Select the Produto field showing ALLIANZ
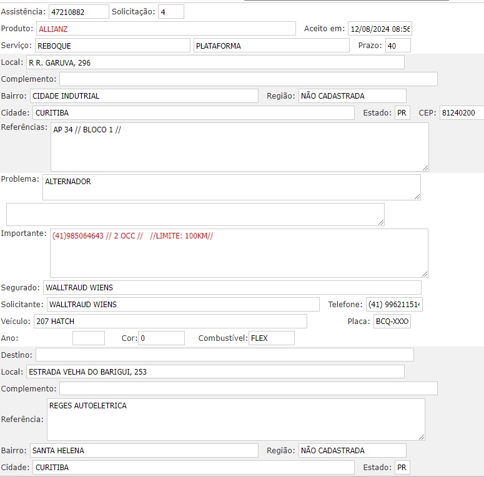484x477 pixels. (166, 29)
